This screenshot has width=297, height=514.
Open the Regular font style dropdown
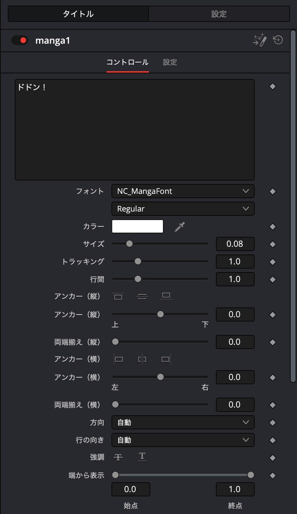pyautogui.click(x=183, y=209)
